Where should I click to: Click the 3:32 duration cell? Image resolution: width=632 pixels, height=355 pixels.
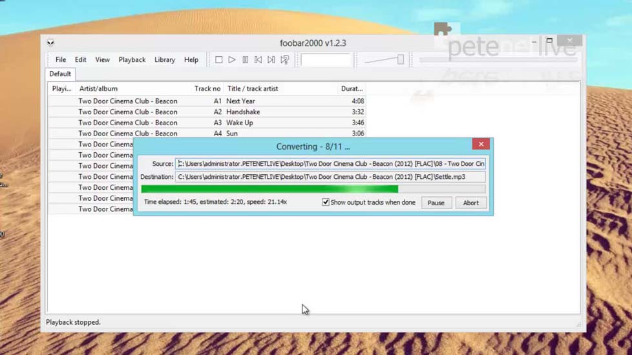point(357,112)
